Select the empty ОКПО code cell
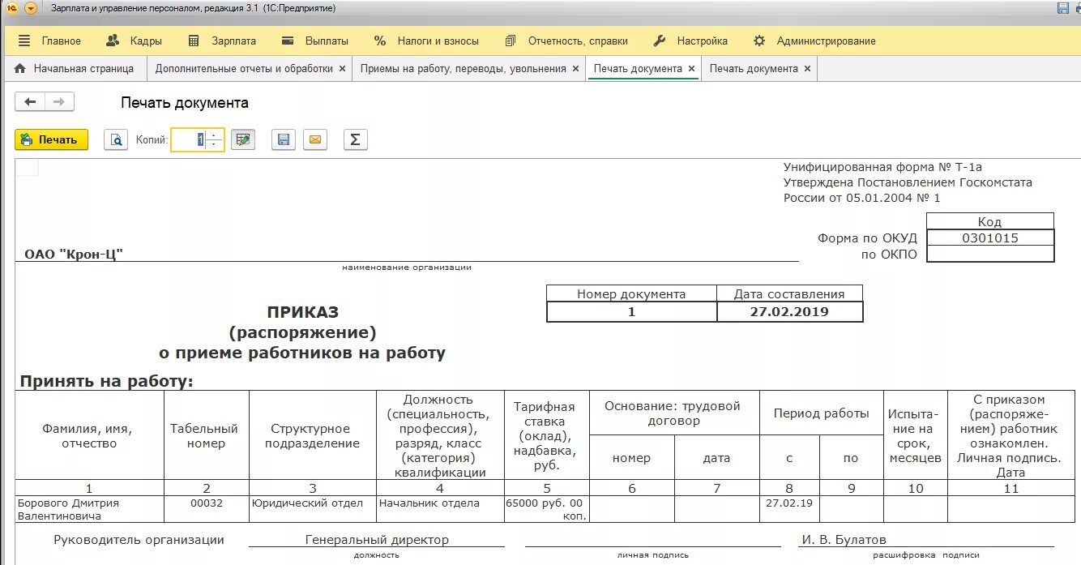Viewport: 1081px width, 565px height. (990, 255)
